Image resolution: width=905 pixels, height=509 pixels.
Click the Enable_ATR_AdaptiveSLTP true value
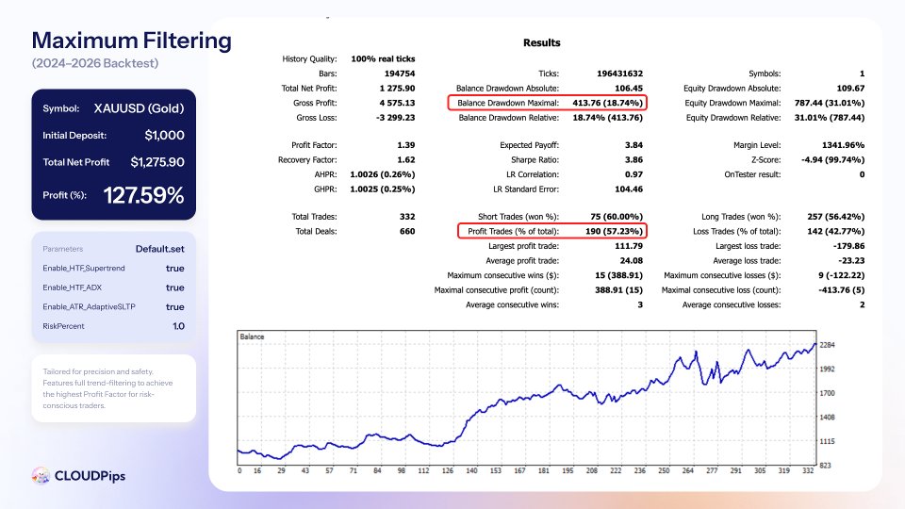pyautogui.click(x=175, y=307)
